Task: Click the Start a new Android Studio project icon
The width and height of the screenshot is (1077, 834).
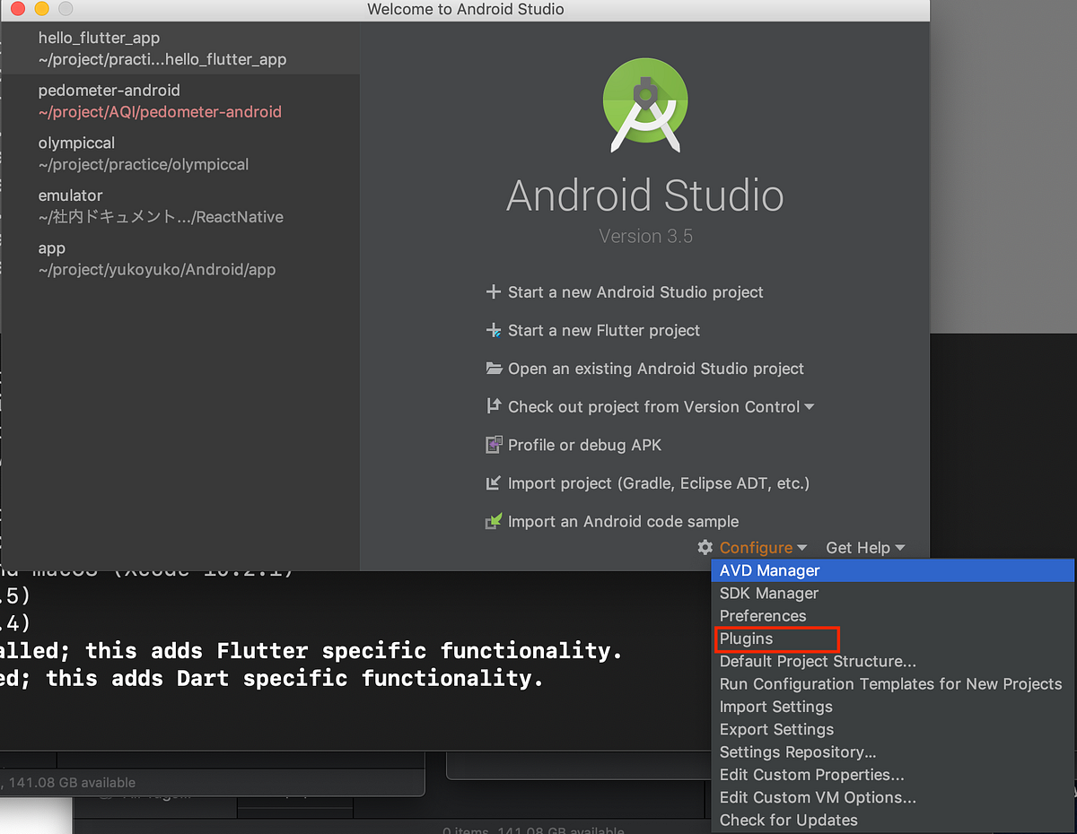Action: coord(494,291)
